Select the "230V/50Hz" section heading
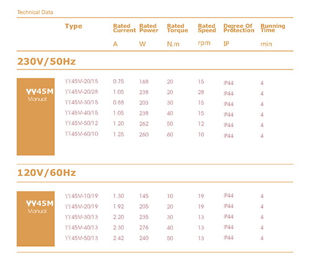Image resolution: width=311 pixels, height=261 pixels. (x=47, y=62)
